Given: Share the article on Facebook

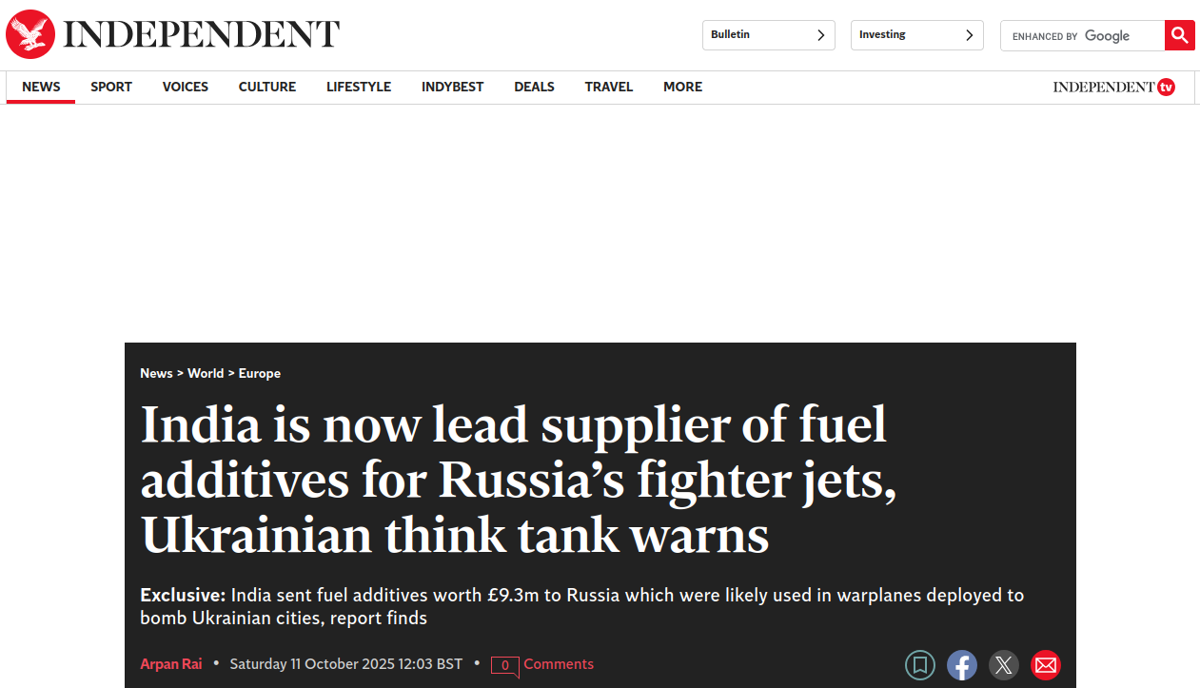Looking at the screenshot, I should pos(962,665).
